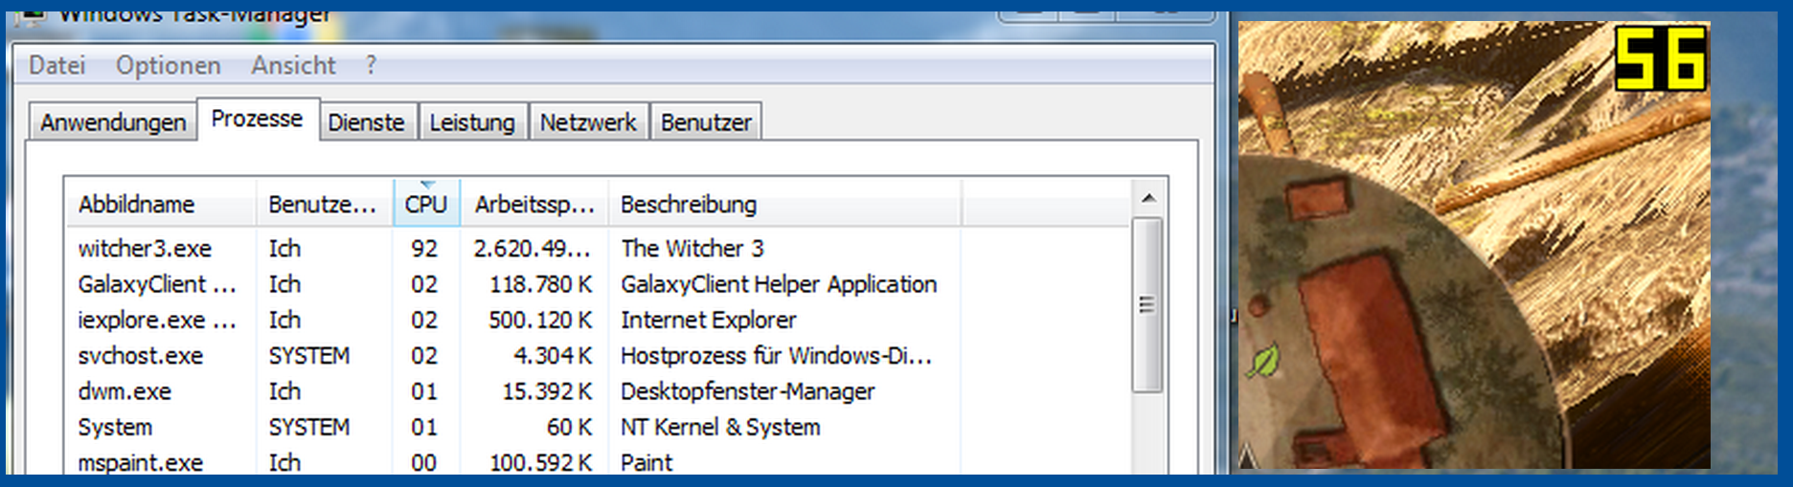This screenshot has width=1793, height=487.
Task: Sort by Arbeitsspeicher column header
Action: click(534, 204)
